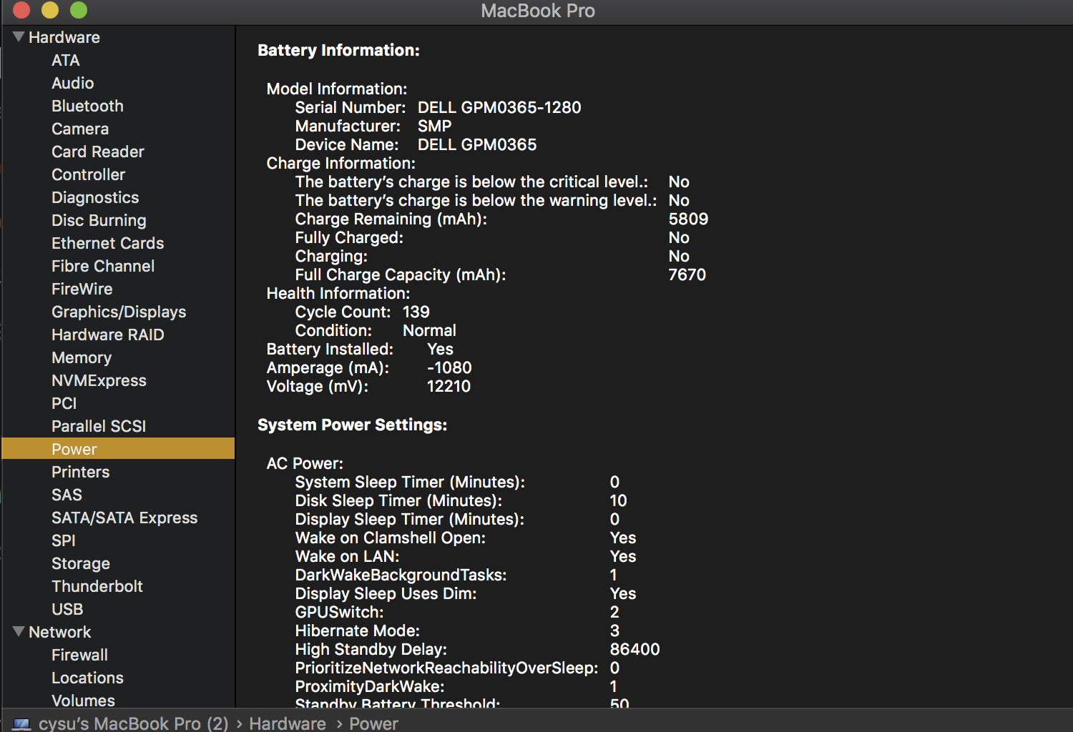The height and width of the screenshot is (732, 1073).
Task: Select SPI in the sidebar
Action: coord(64,540)
